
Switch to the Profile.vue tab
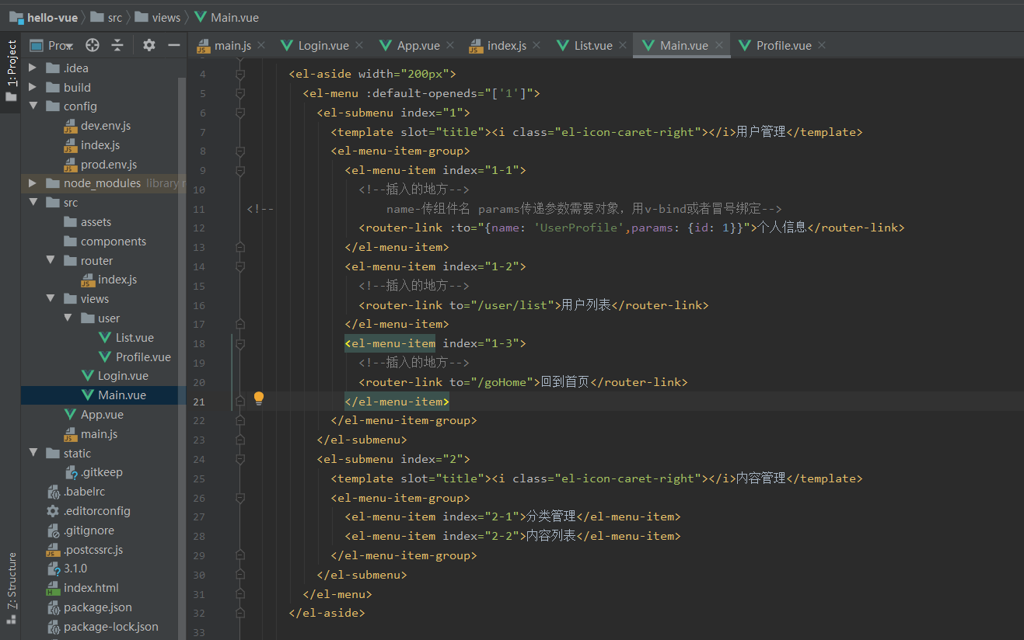tap(783, 45)
